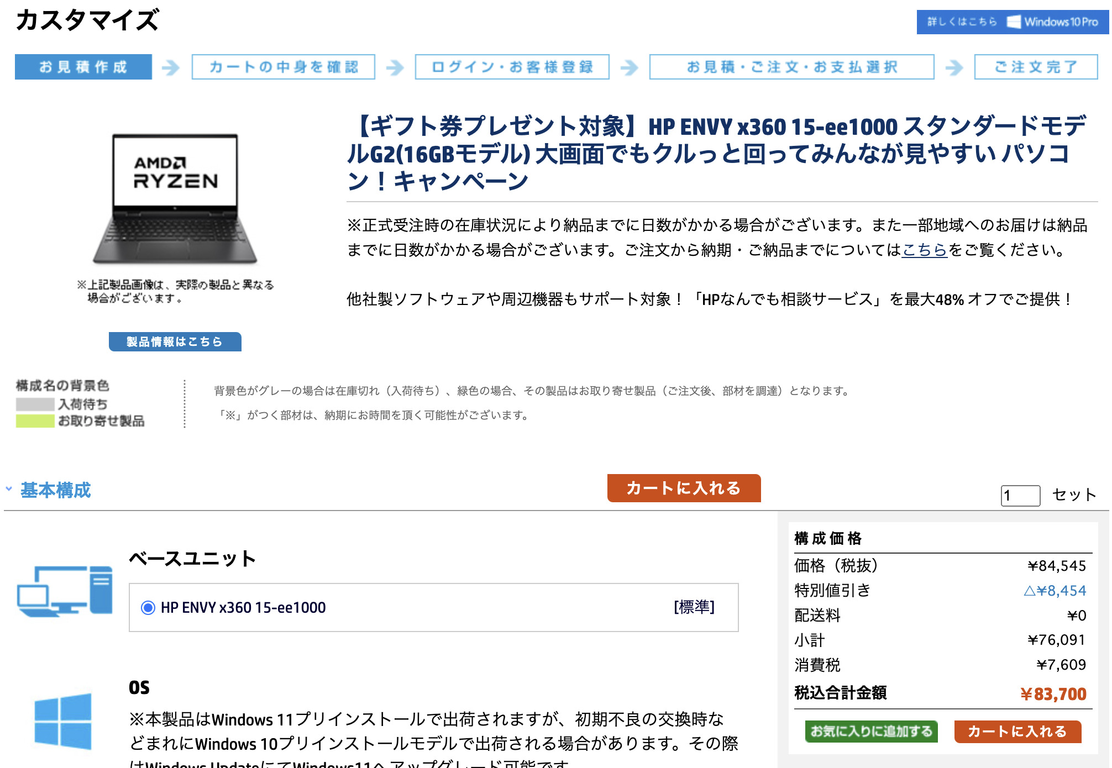Click the お気に入りに追加する button

(x=872, y=732)
